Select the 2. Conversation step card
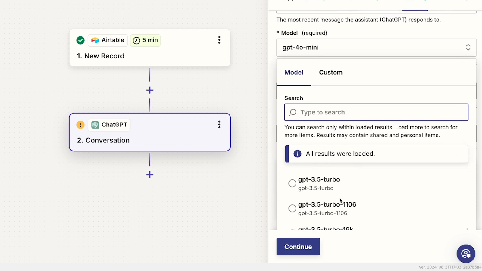Screen dimensions: 482x271 tap(150, 132)
